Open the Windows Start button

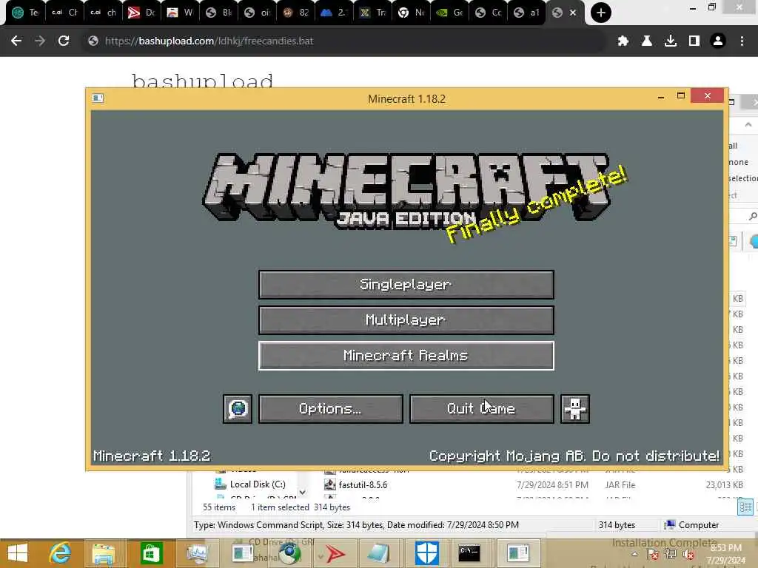coord(18,553)
